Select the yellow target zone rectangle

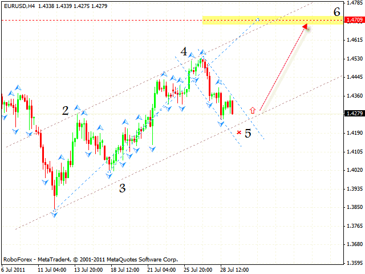click(x=273, y=20)
